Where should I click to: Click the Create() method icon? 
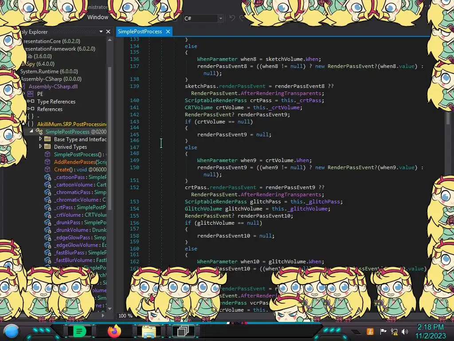point(47,169)
